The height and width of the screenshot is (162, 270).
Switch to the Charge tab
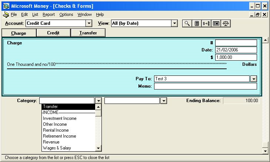coord(19,33)
